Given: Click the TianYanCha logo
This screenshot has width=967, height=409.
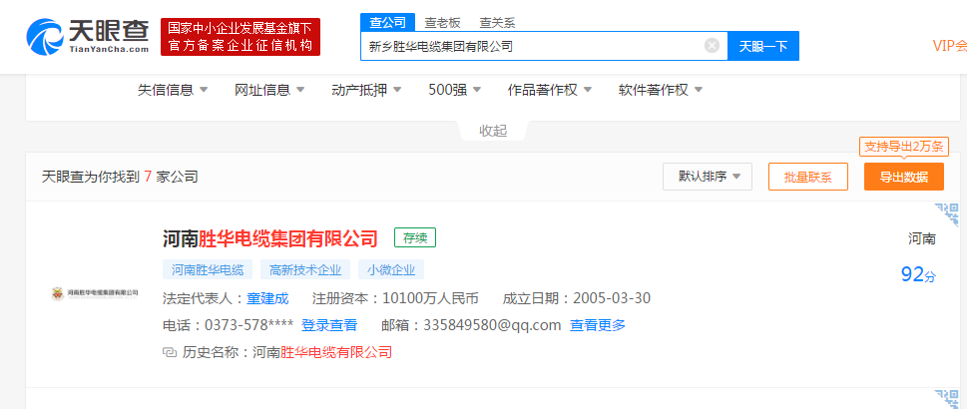Looking at the screenshot, I should pyautogui.click(x=88, y=36).
